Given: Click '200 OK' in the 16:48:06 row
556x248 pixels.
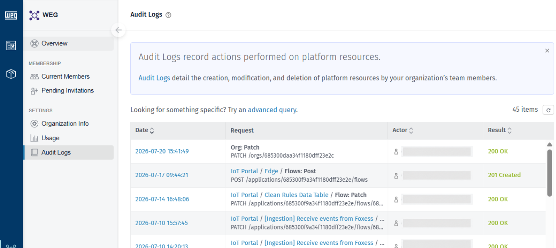Looking at the screenshot, I should (x=498, y=199).
